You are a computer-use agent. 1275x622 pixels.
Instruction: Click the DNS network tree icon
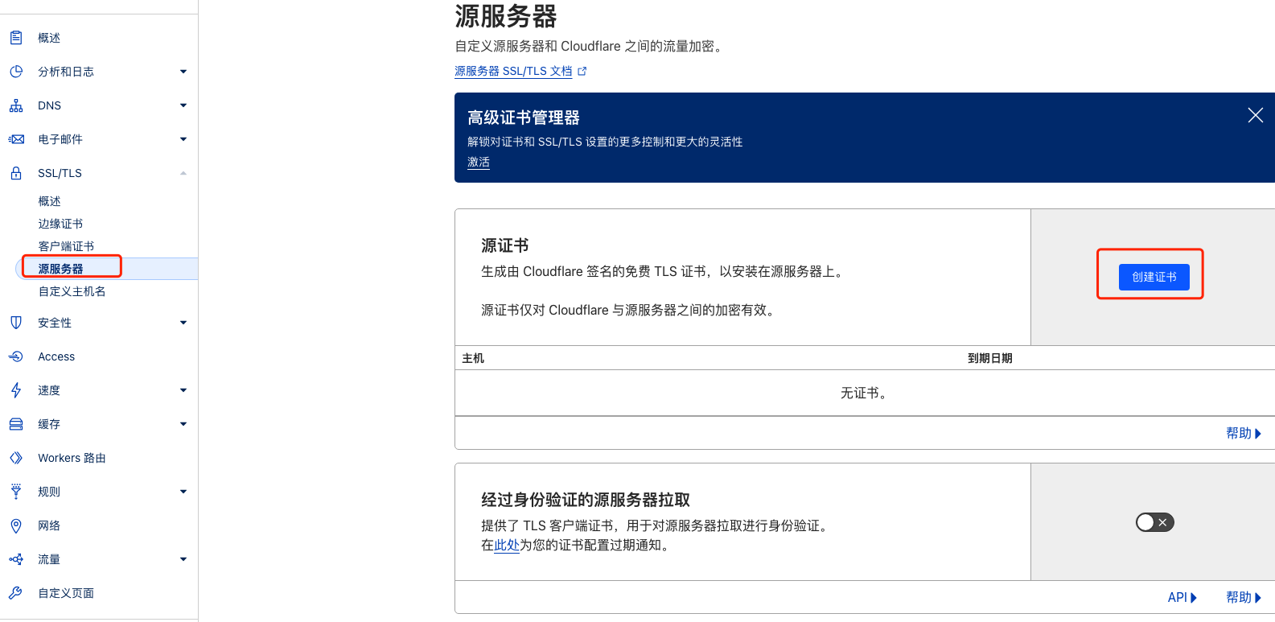click(16, 105)
